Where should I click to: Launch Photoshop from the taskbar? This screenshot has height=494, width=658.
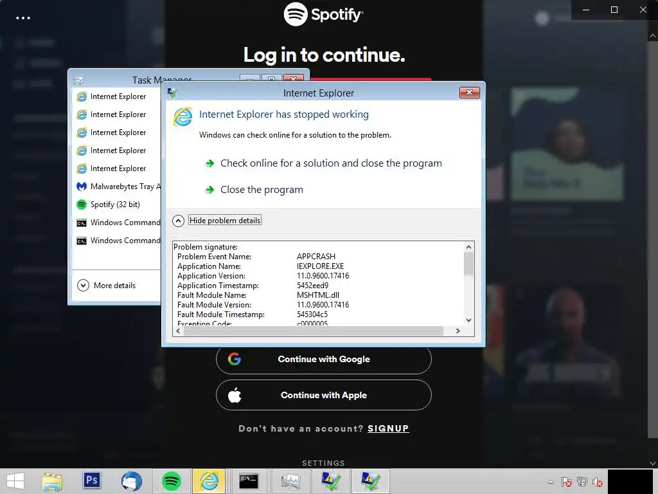91,480
